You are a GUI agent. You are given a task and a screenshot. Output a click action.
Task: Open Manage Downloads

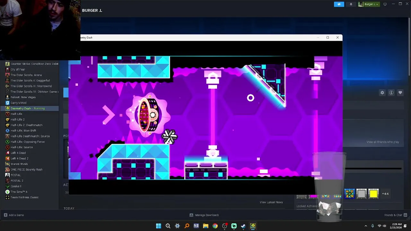click(204, 215)
